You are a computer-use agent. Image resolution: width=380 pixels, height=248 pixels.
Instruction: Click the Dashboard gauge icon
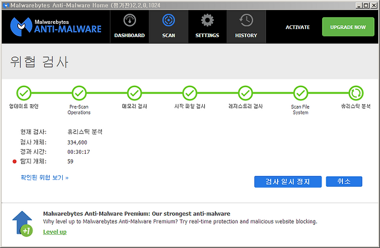pos(130,20)
